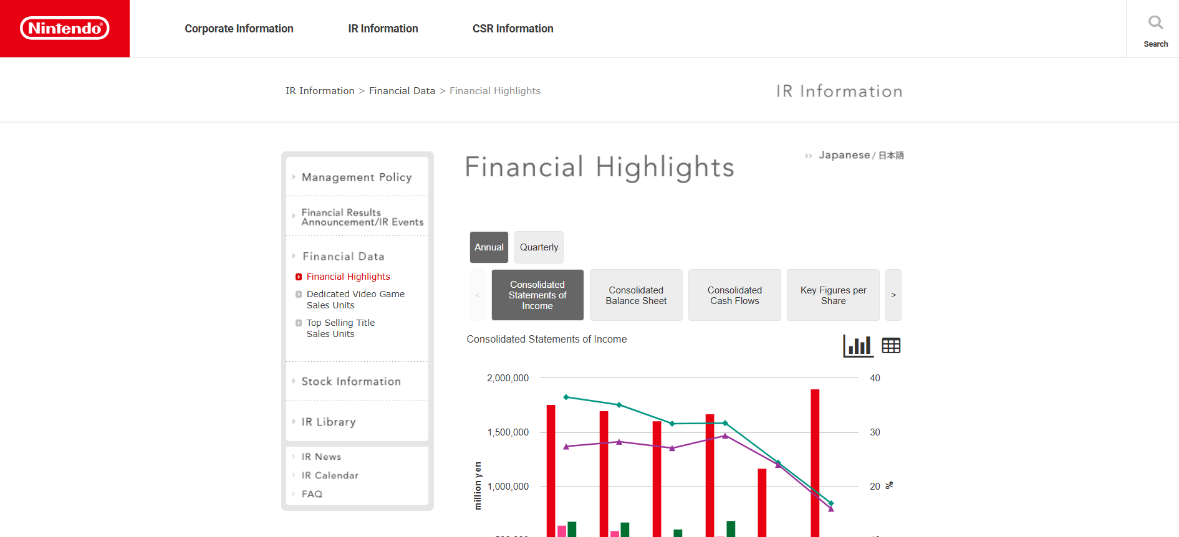Expand Financial Results Announcement/IR Events
The image size is (1179, 537).
pyautogui.click(x=357, y=217)
